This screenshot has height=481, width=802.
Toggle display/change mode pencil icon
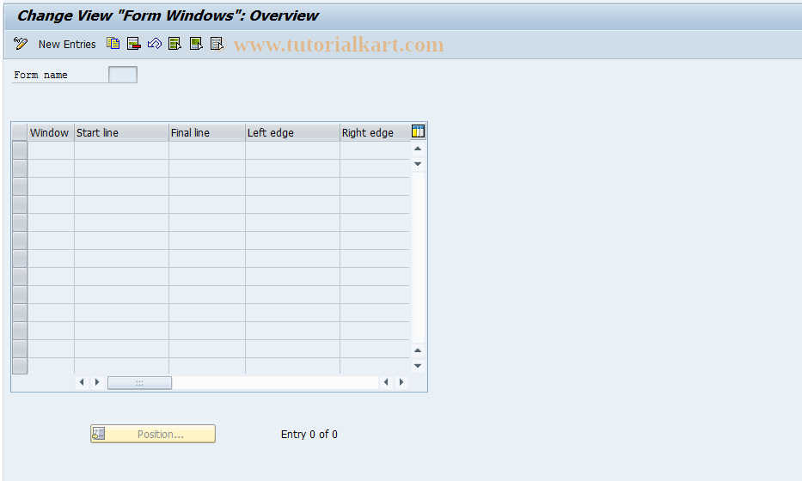point(21,44)
